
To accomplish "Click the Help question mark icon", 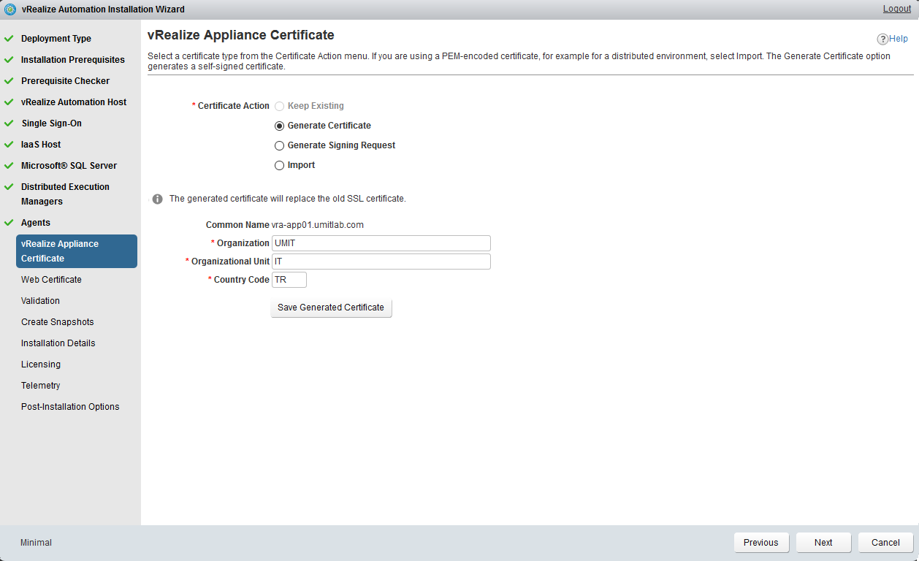I will (x=882, y=39).
